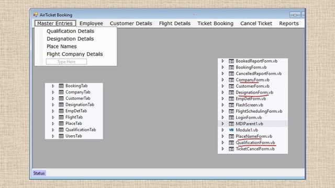Viewport: 335px width, 188px height.
Task: Open the Employee menu
Action: click(x=91, y=23)
